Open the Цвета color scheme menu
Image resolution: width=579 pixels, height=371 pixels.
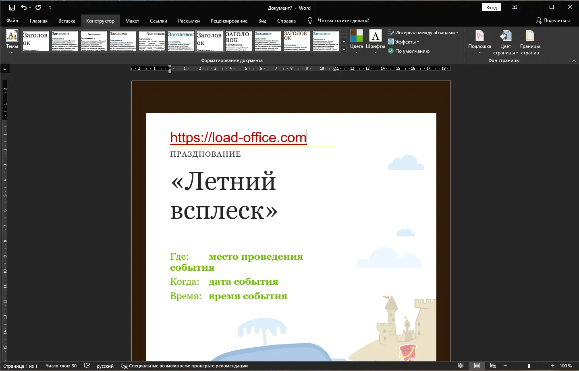click(x=356, y=41)
